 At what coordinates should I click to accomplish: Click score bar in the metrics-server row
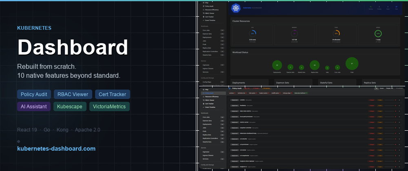click(389, 122)
